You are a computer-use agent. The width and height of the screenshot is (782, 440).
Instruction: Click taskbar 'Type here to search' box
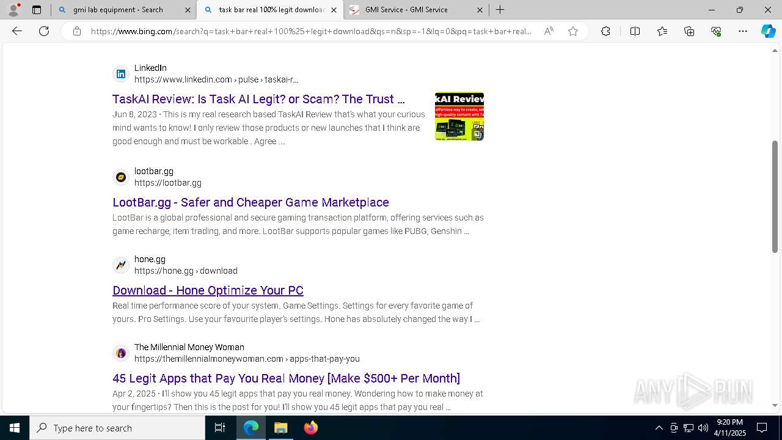tap(117, 428)
